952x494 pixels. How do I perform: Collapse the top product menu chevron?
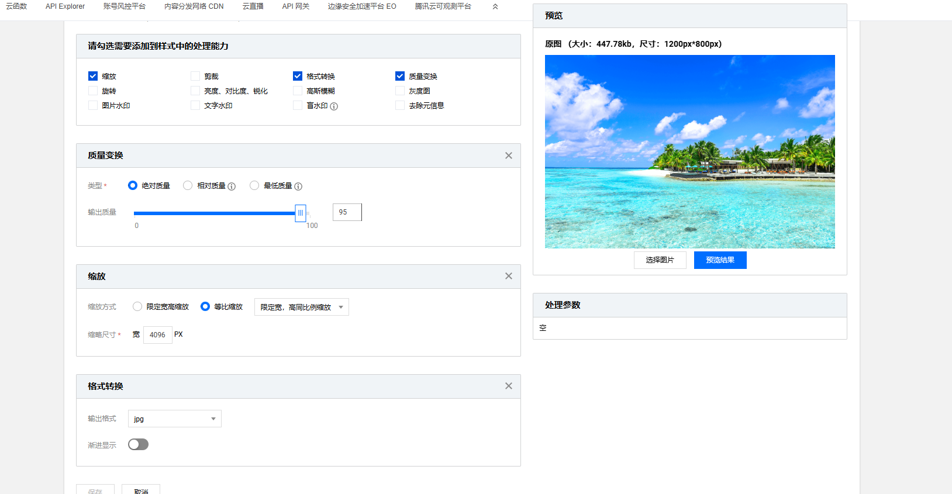pyautogui.click(x=495, y=6)
